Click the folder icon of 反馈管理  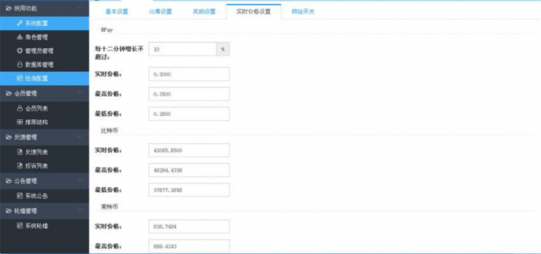[x=9, y=137]
